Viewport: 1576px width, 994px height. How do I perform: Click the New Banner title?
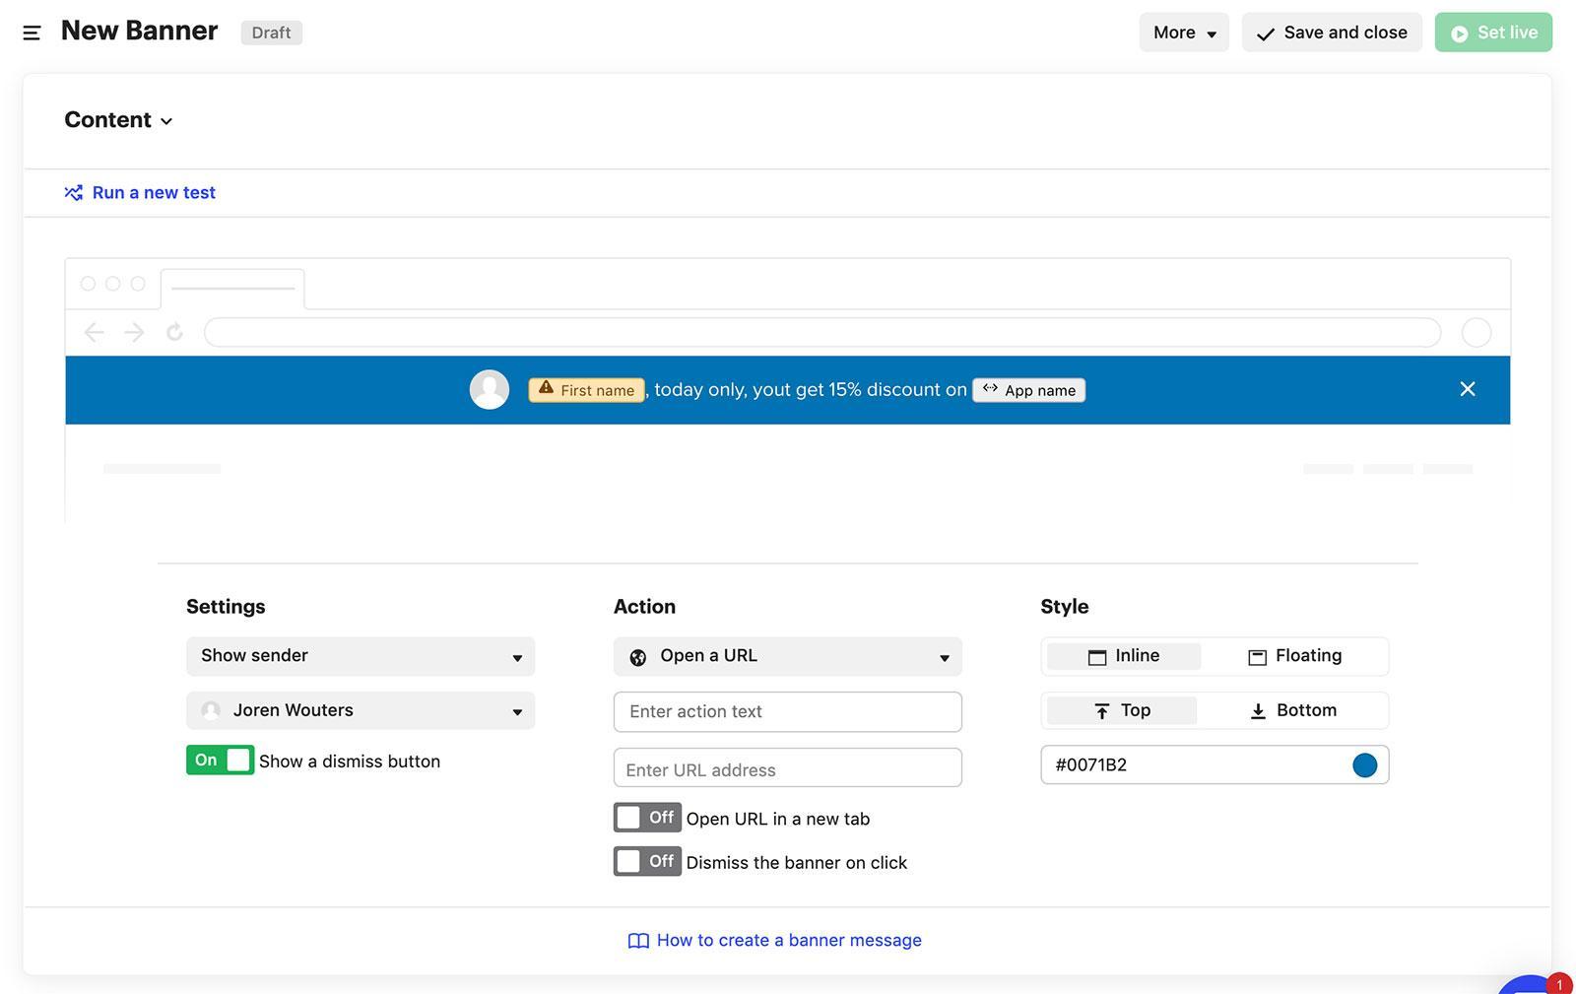139,31
